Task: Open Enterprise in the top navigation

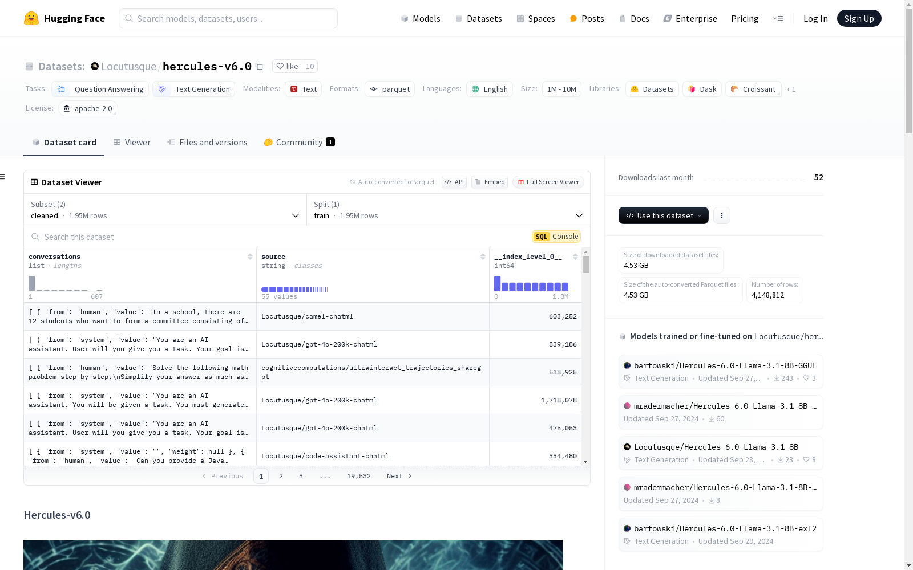Action: (690, 18)
